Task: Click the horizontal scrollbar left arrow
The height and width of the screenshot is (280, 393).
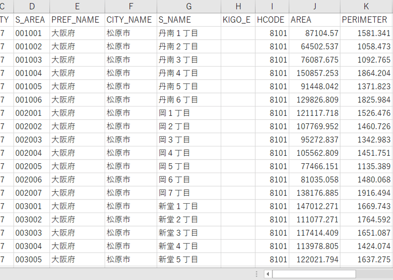Action: click(268, 274)
